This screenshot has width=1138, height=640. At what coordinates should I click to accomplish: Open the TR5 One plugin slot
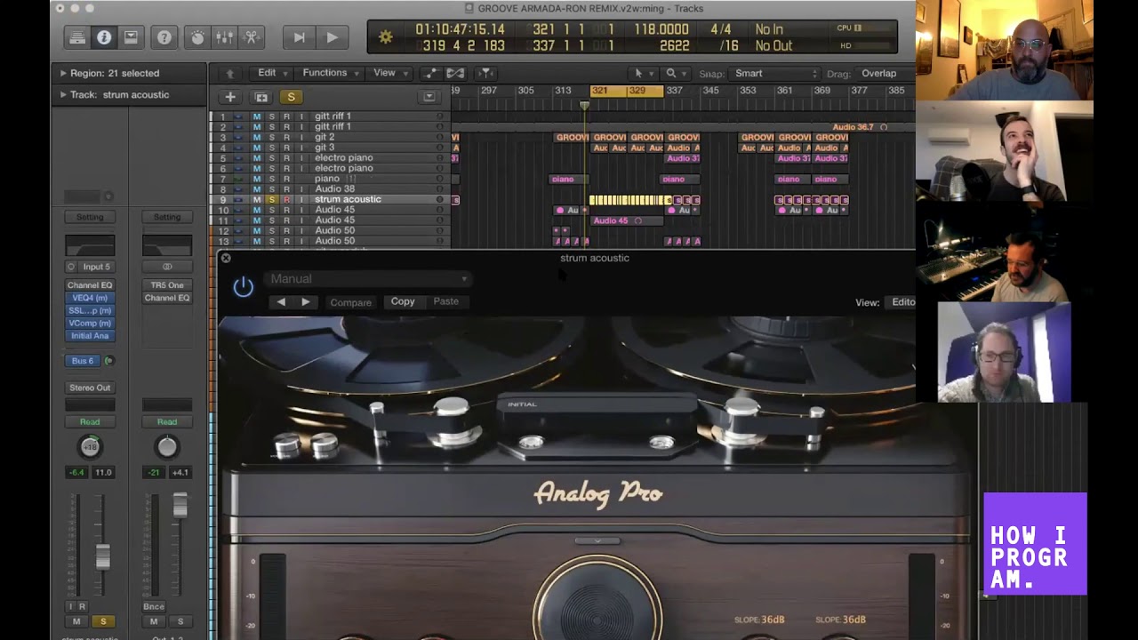click(x=167, y=285)
